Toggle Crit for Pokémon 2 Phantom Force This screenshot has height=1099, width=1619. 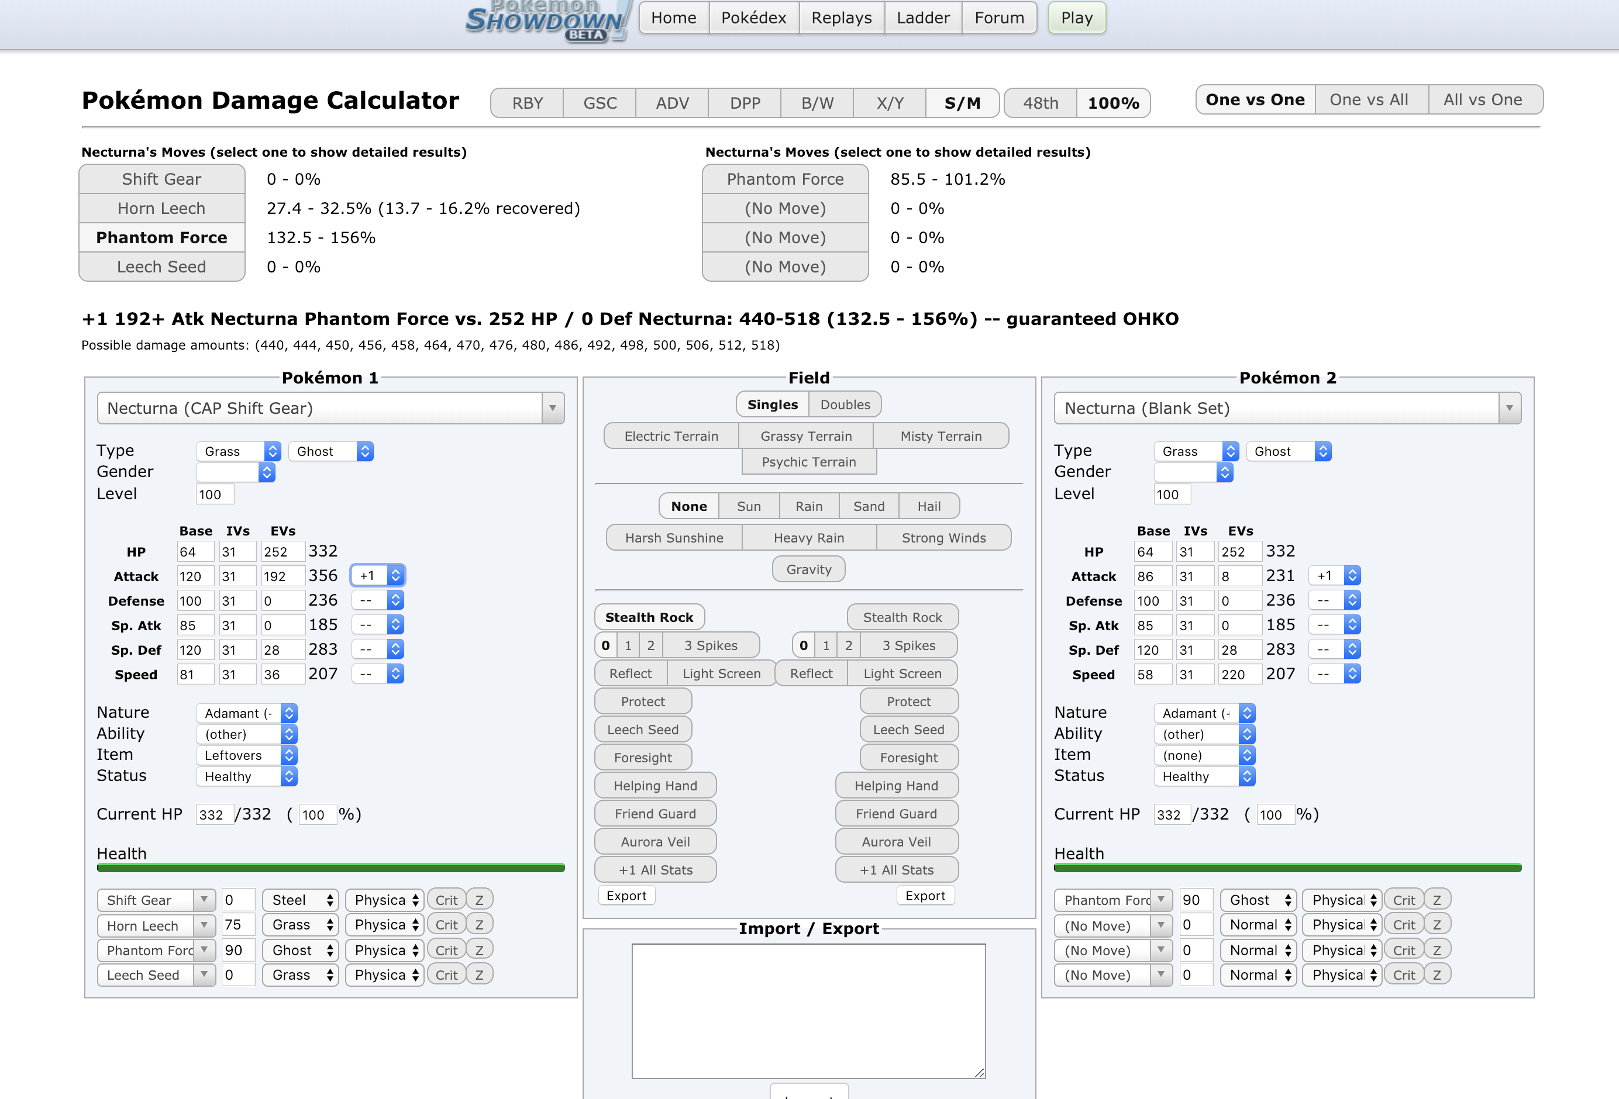click(1404, 900)
